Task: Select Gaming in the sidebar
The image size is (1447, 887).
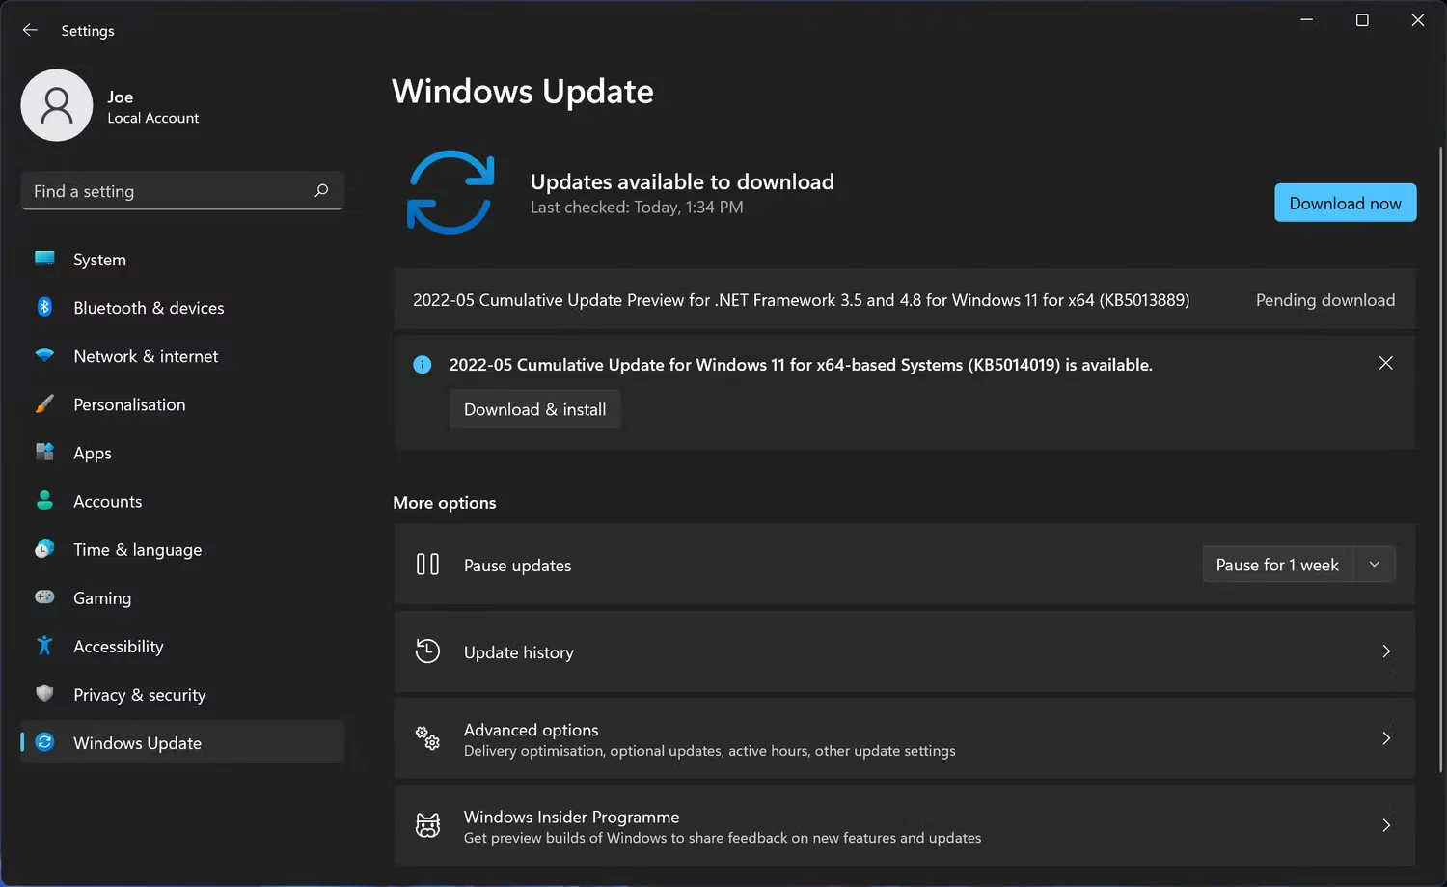Action: tap(102, 598)
